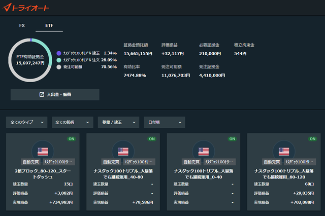
Task: Toggle ON badge of 大暴落_80-120 card
Action: click(x=313, y=139)
